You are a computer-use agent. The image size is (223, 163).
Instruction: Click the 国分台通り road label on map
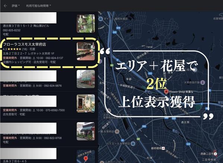[x=142, y=55]
